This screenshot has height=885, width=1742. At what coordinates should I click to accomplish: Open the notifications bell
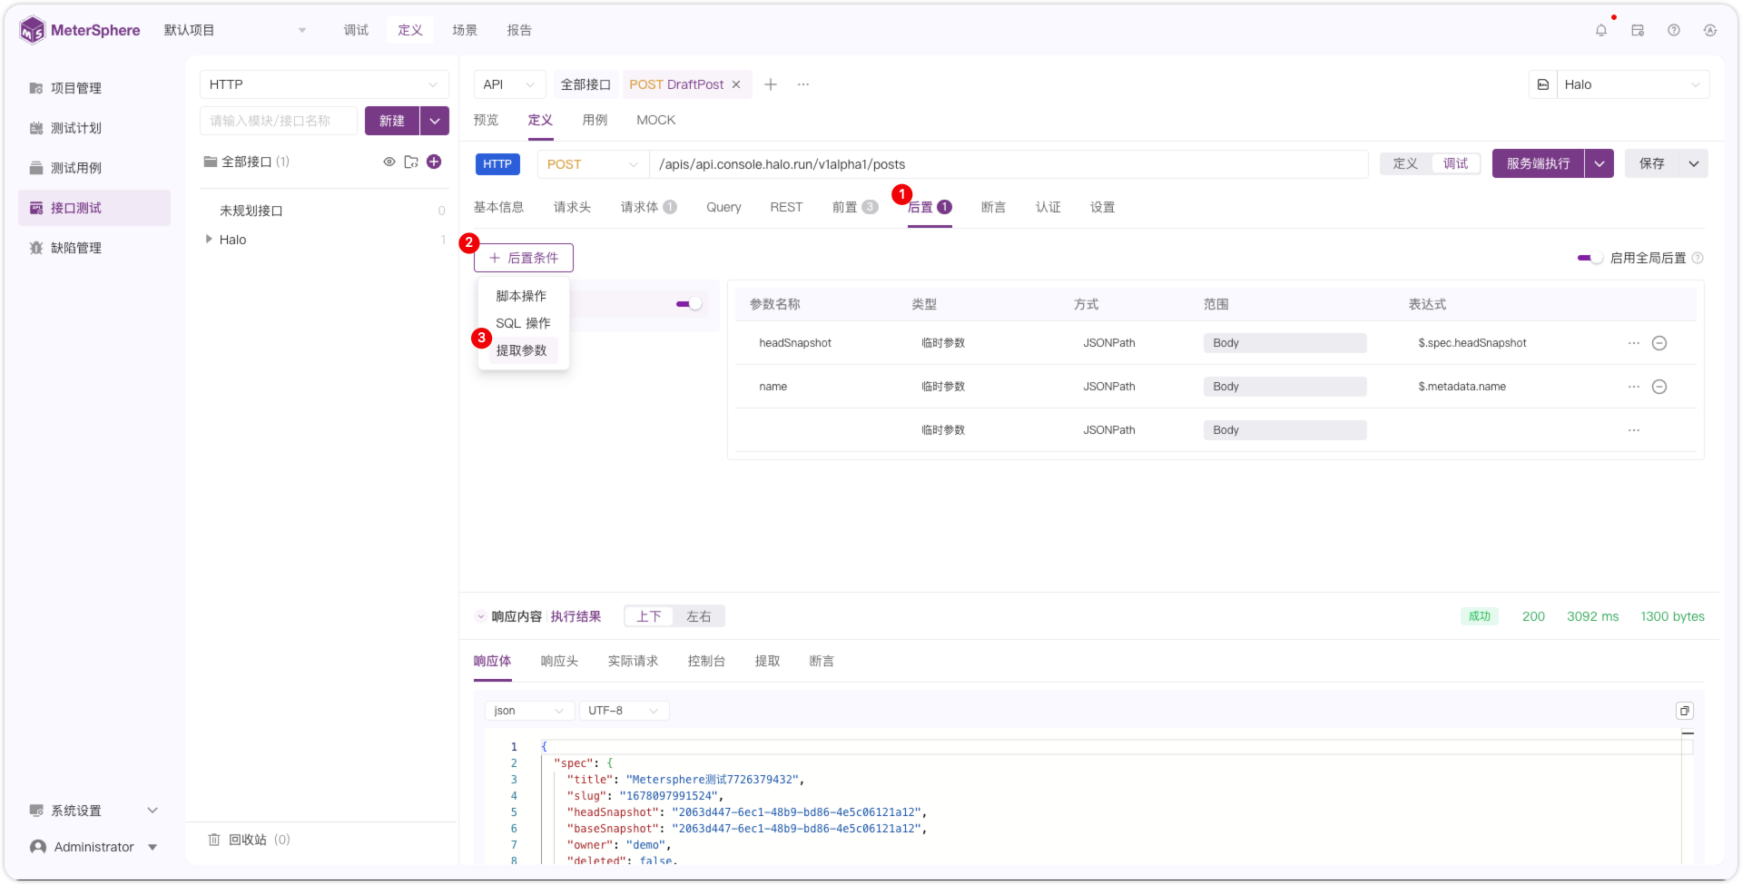(x=1601, y=30)
